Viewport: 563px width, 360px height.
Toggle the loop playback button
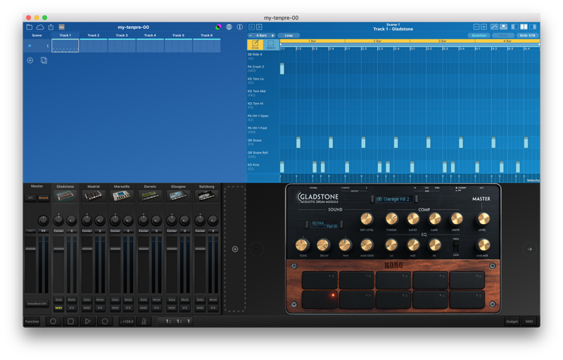point(105,321)
